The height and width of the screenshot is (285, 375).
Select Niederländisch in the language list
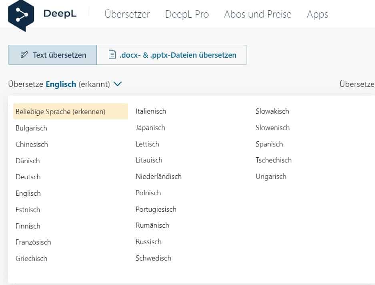tap(158, 177)
